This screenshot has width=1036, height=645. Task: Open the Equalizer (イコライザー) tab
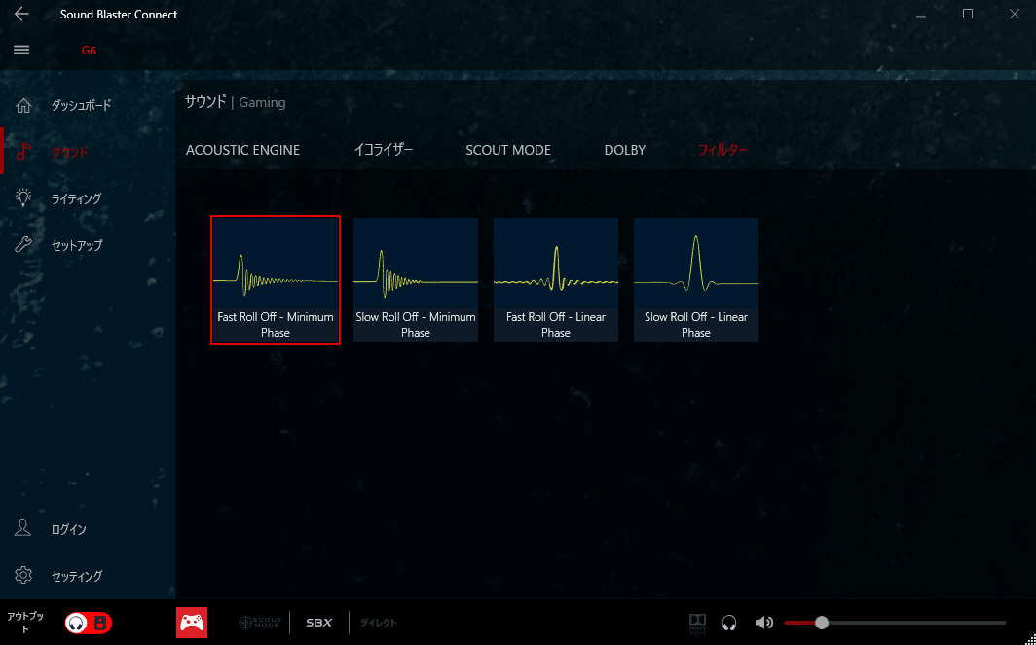(x=384, y=150)
